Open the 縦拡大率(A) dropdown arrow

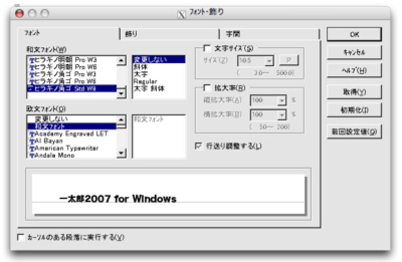click(281, 101)
